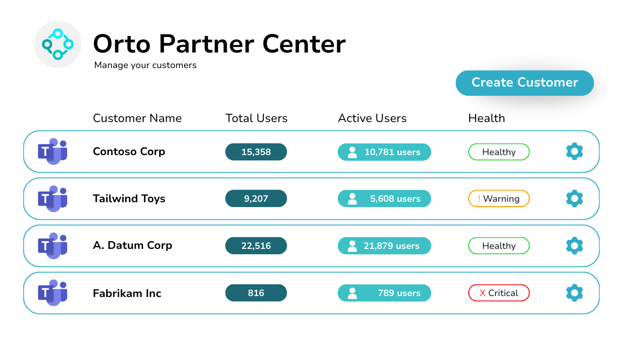Open the Fabrikam Inc customer entry
Image resolution: width=623 pixels, height=350 pixels.
pyautogui.click(x=127, y=293)
